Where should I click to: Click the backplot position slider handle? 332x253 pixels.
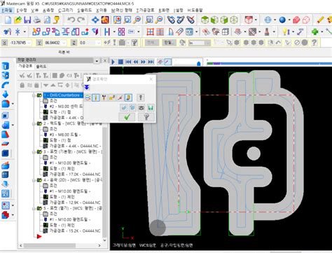tap(199, 64)
